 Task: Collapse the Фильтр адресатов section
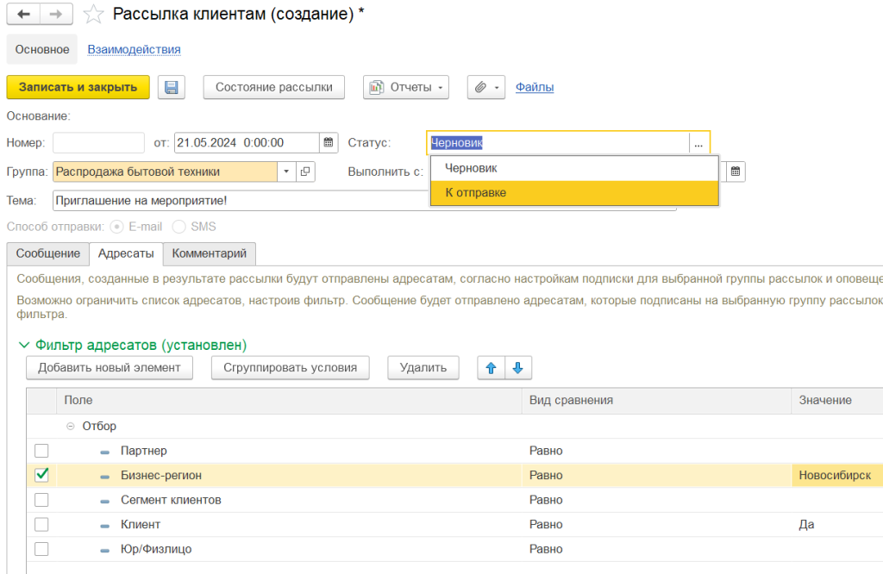tap(23, 345)
